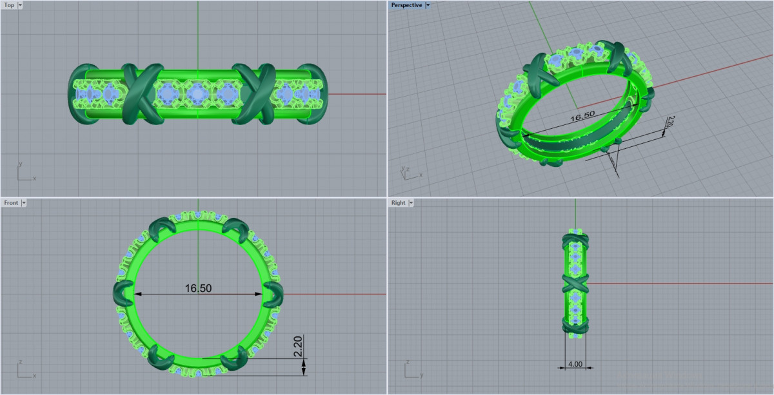Open the Right viewport dropdown arrow

coord(412,203)
